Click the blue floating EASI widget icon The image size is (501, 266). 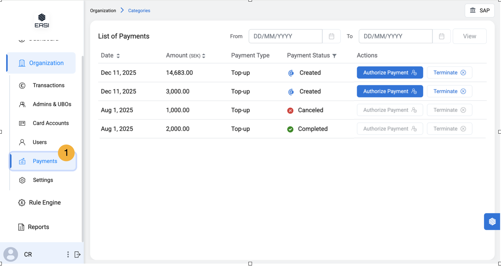pyautogui.click(x=492, y=221)
